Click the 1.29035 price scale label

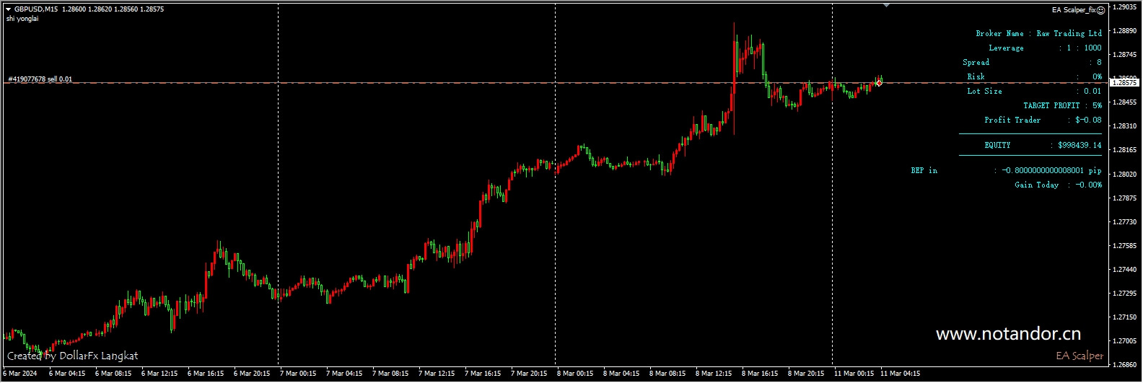coord(1126,6)
